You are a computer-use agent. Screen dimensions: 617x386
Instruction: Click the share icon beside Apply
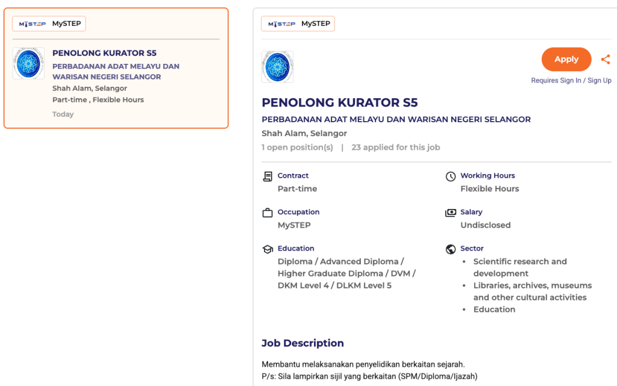pyautogui.click(x=606, y=59)
